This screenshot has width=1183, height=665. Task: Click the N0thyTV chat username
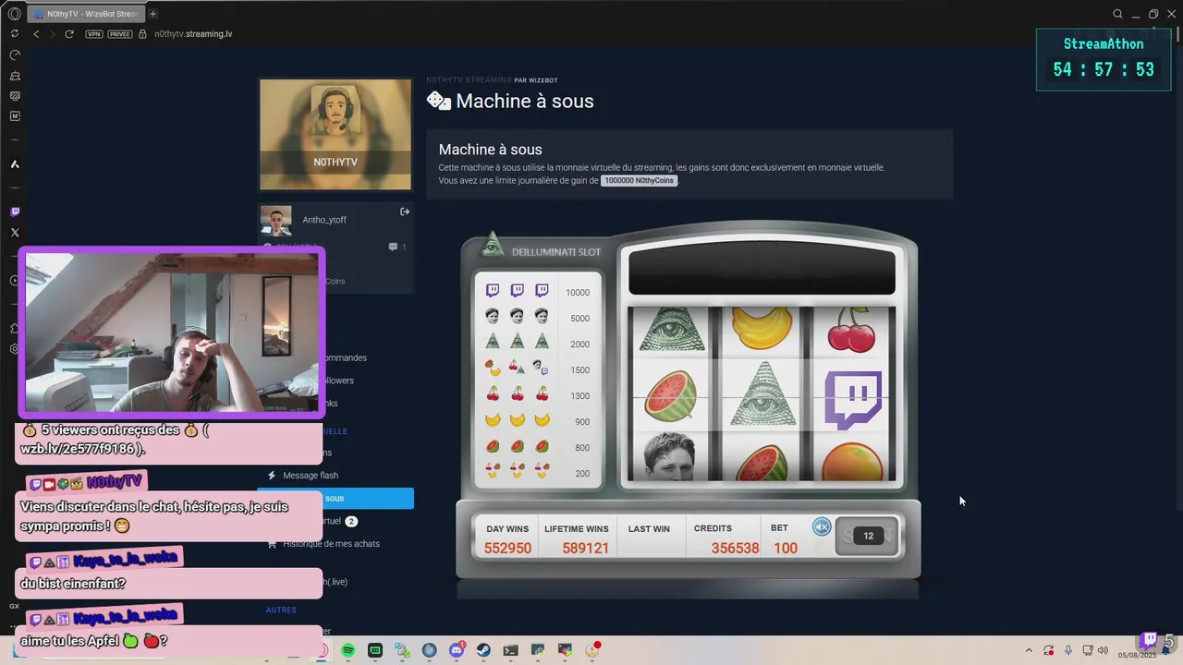pos(114,483)
